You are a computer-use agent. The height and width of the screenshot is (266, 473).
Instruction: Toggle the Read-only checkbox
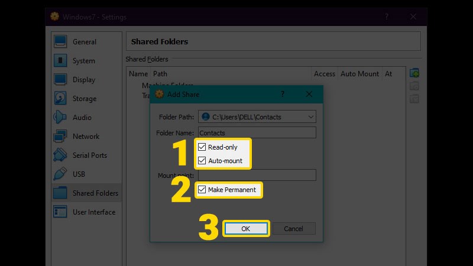click(x=202, y=147)
